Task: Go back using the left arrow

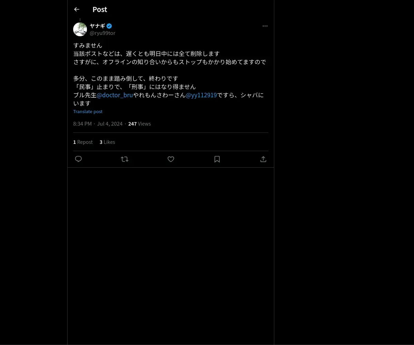Action: pos(77,9)
